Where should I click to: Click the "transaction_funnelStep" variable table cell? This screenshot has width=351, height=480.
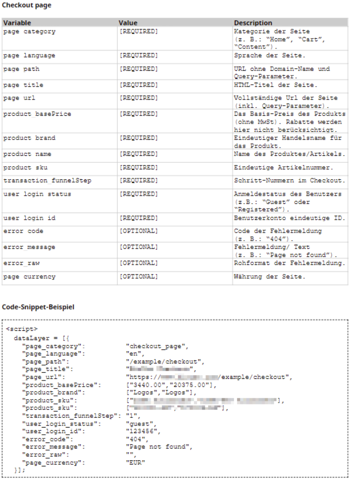tap(47, 180)
